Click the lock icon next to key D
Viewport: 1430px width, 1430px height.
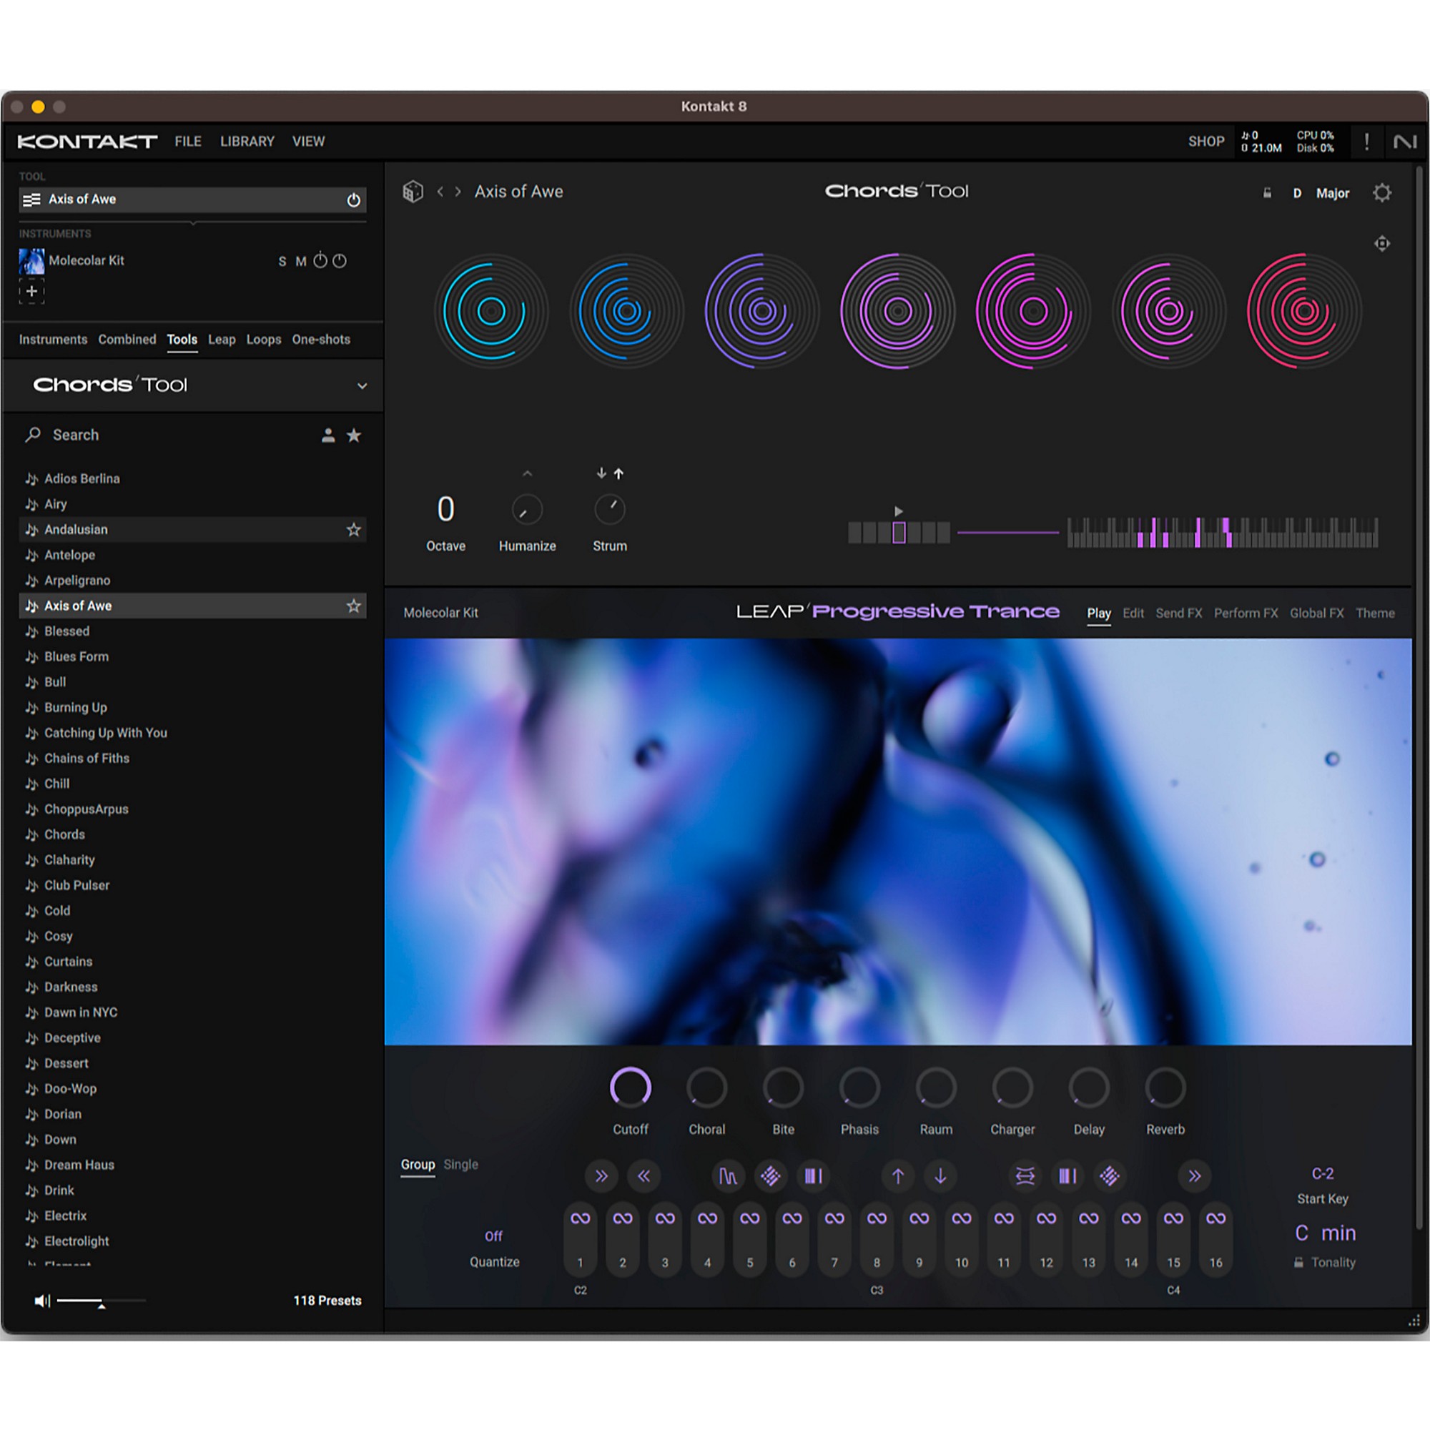pos(1266,193)
